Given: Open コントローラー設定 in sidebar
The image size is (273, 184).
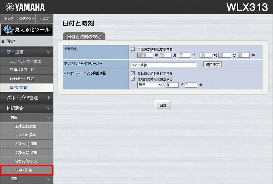Looking at the screenshot, I should click(x=27, y=61).
